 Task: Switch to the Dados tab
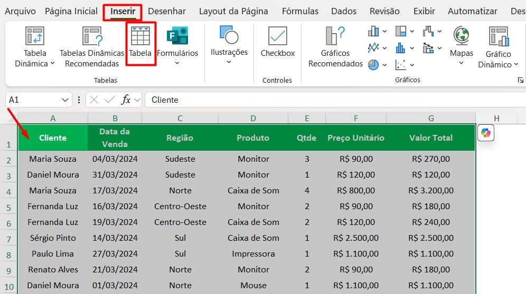coord(343,12)
